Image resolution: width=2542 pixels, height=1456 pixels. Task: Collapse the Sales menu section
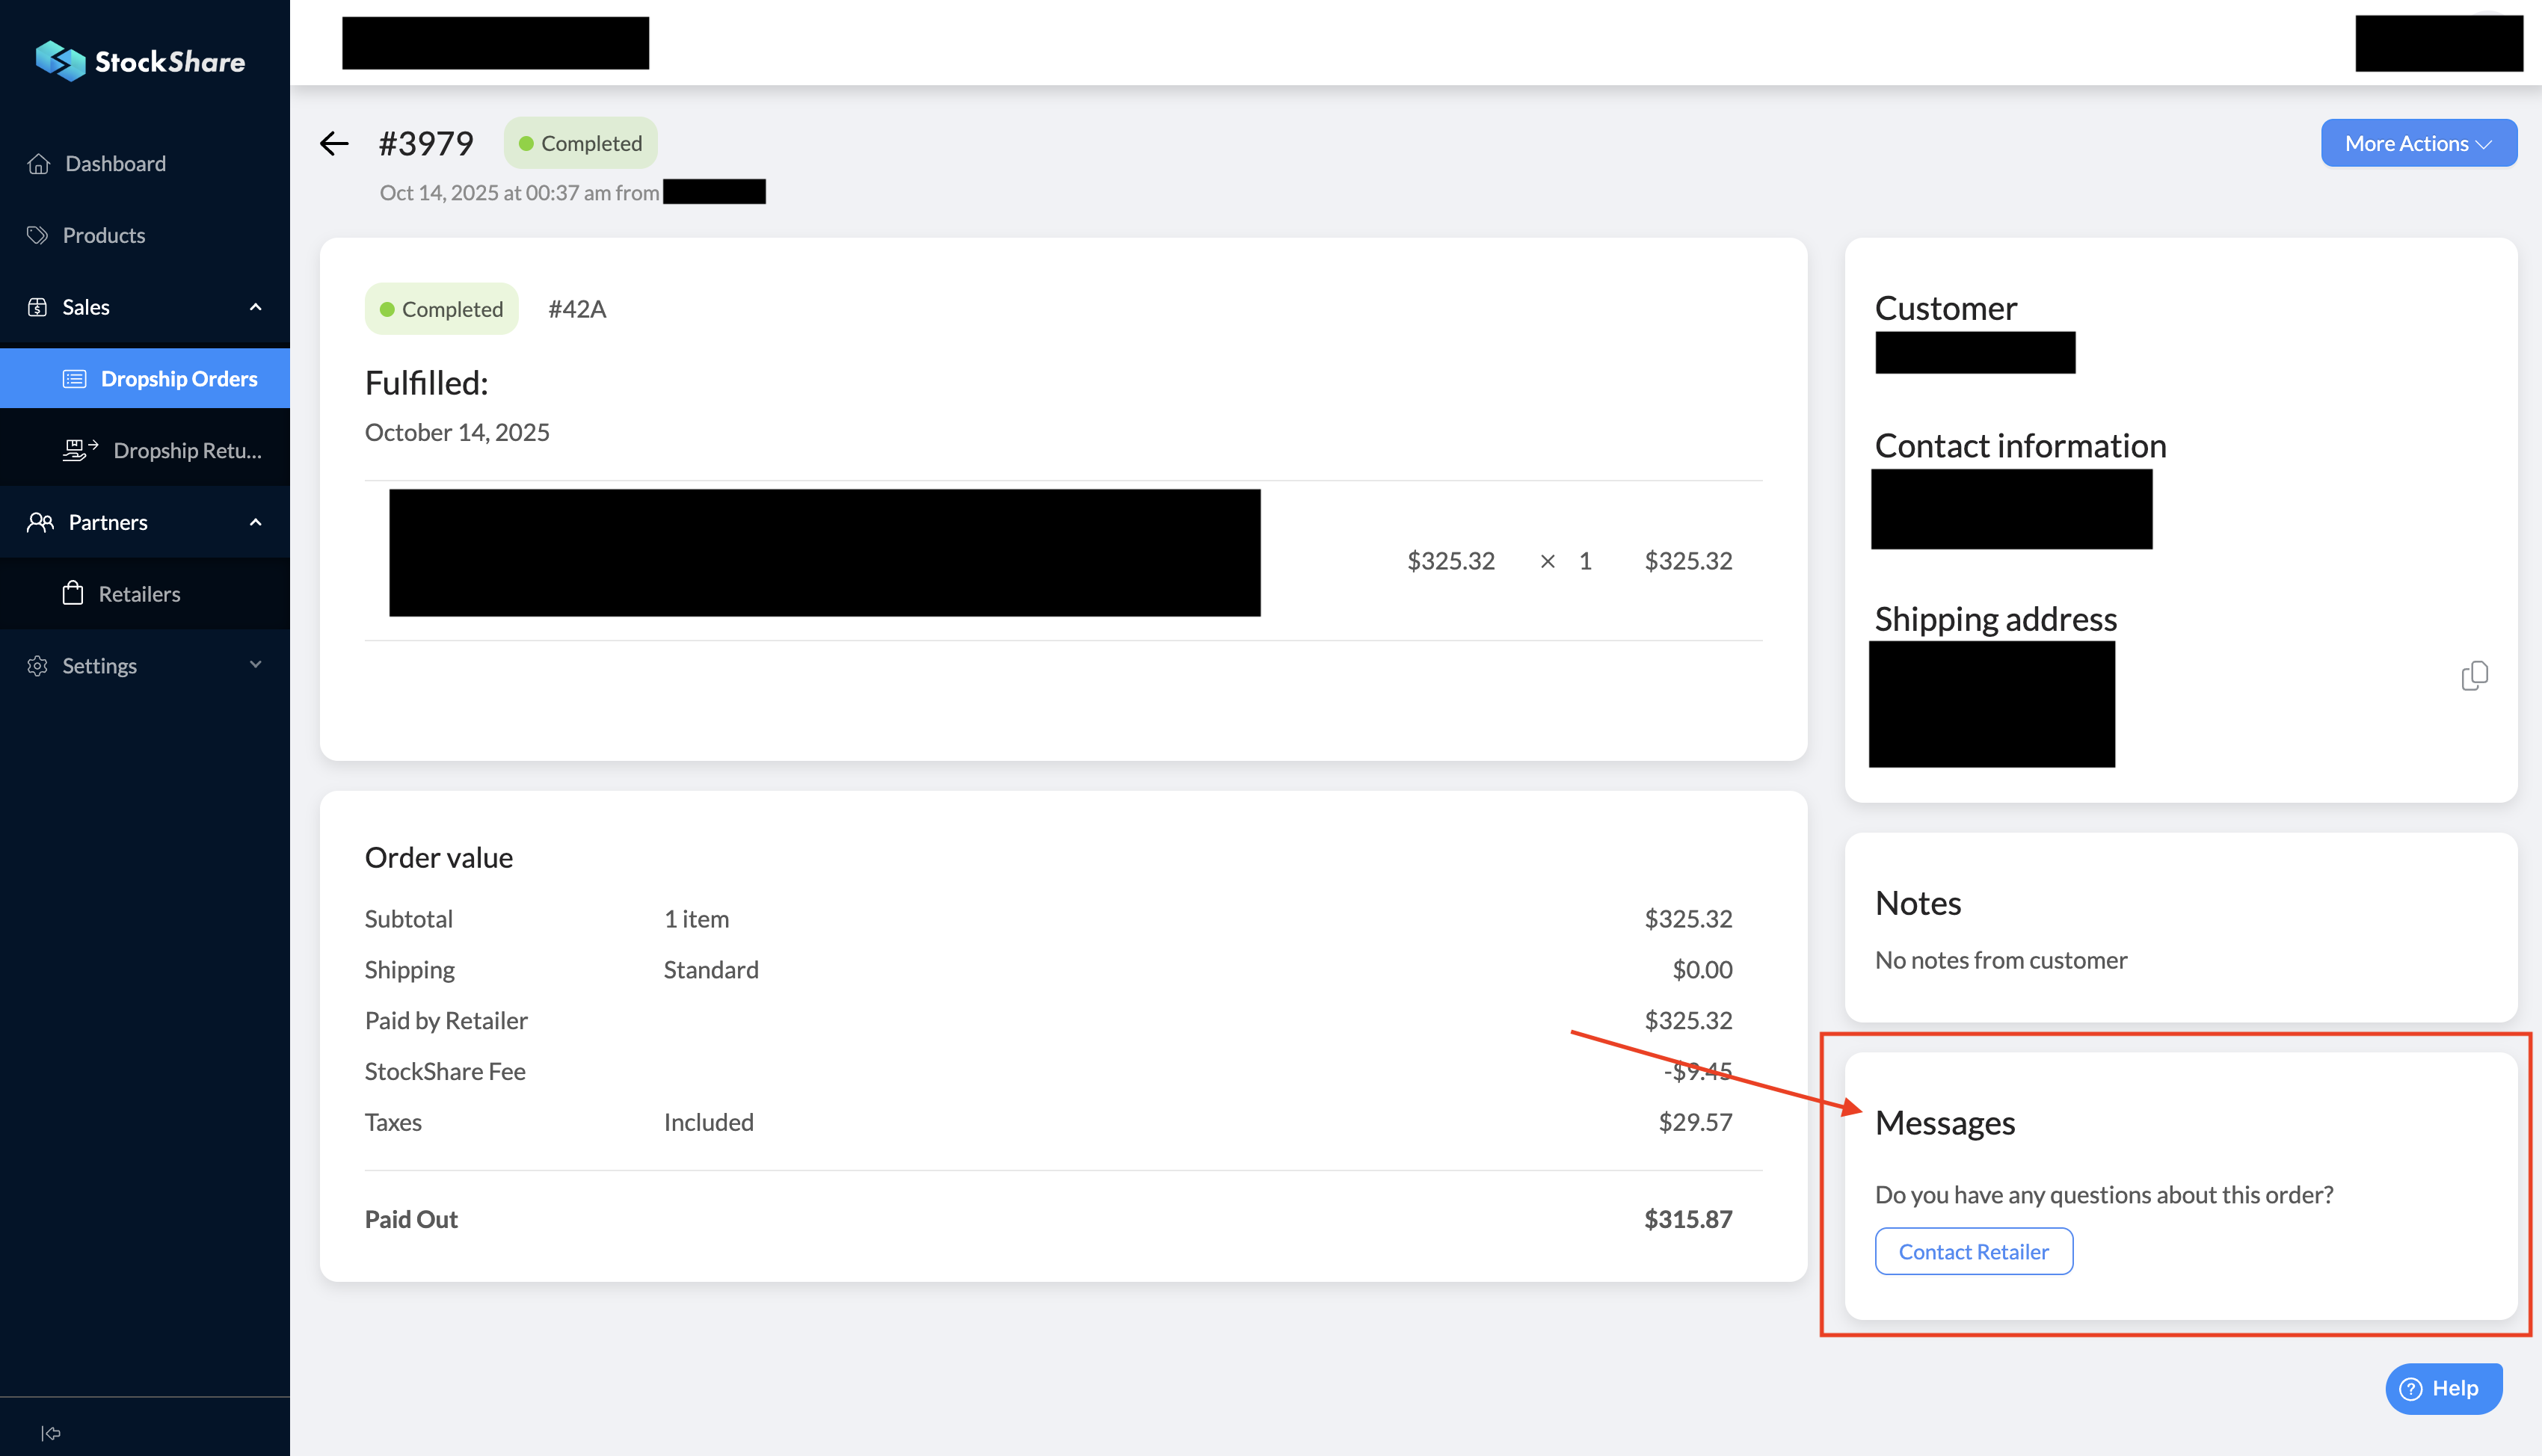[x=255, y=307]
